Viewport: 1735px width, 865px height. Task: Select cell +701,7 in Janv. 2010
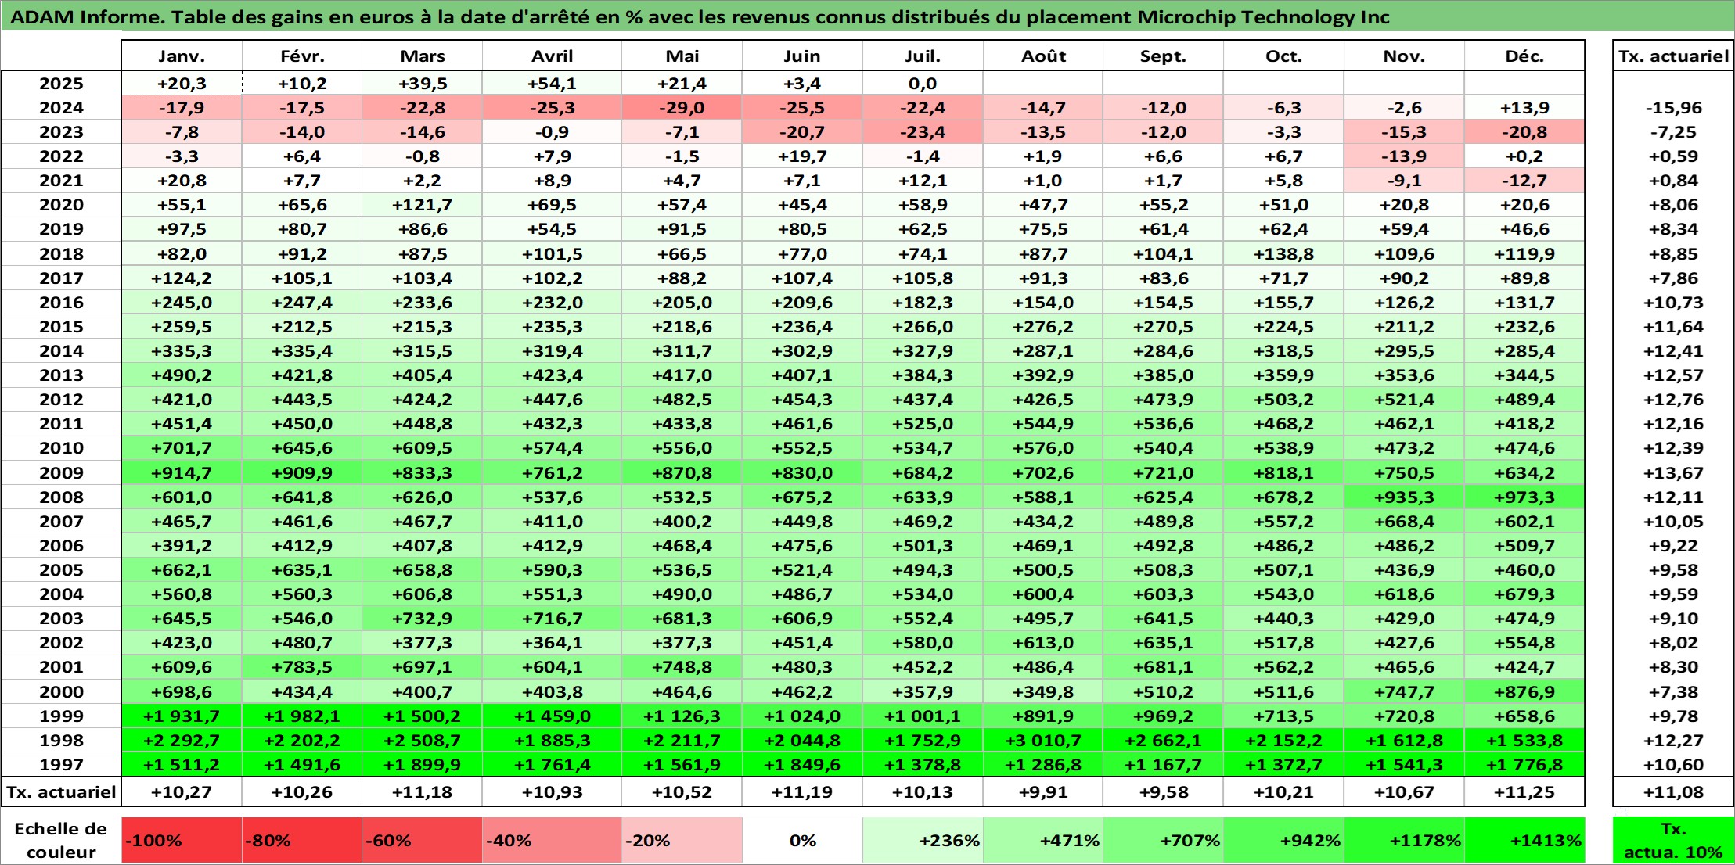coord(182,448)
